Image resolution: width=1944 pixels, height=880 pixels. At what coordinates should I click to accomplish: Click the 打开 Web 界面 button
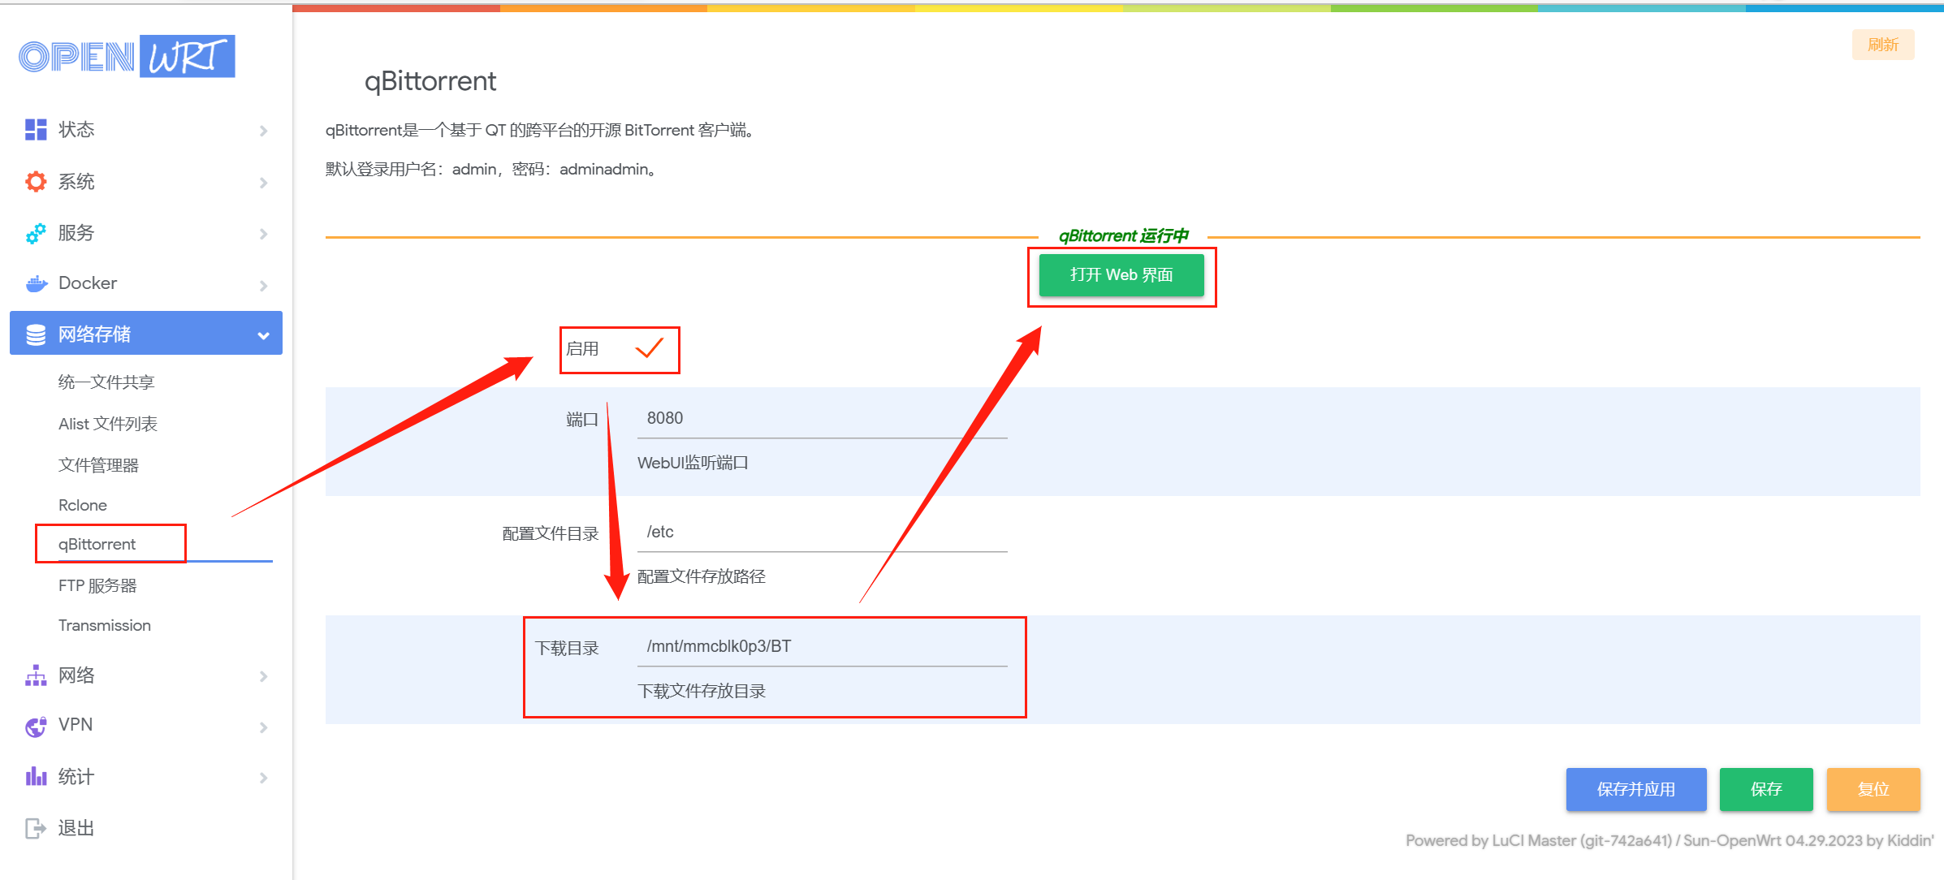click(1121, 275)
